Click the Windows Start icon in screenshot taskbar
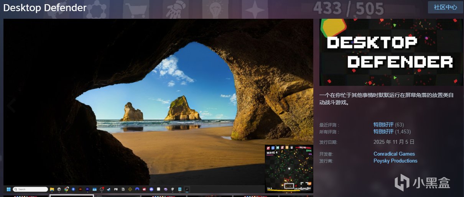This screenshot has width=464, height=197. click(x=8, y=189)
